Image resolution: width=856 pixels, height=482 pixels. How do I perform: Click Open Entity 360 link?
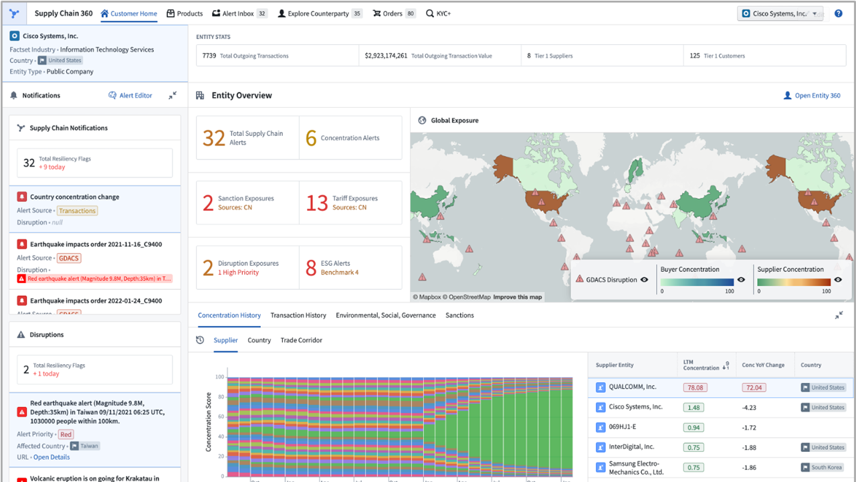click(x=818, y=96)
